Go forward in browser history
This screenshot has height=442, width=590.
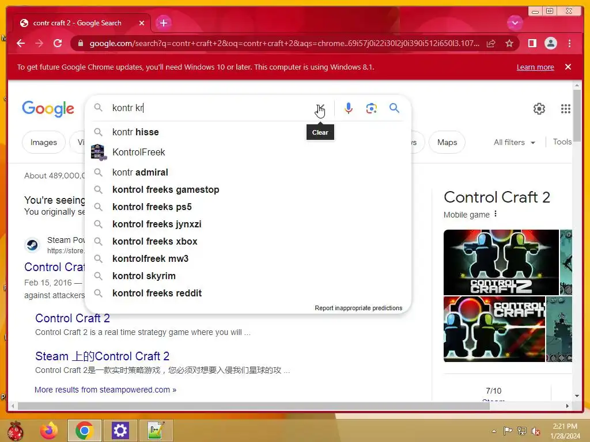click(39, 43)
